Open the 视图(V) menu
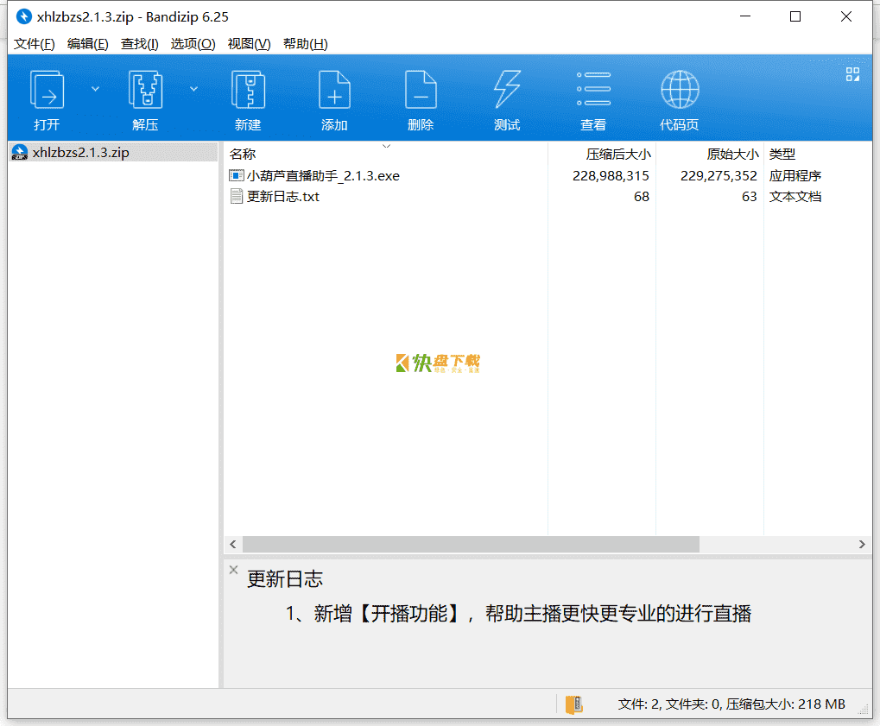Image resolution: width=880 pixels, height=726 pixels. tap(250, 44)
